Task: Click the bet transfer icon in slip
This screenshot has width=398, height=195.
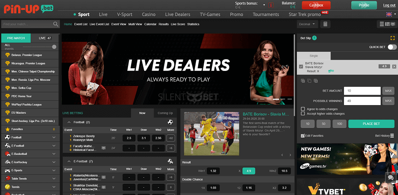Action: coord(331,71)
